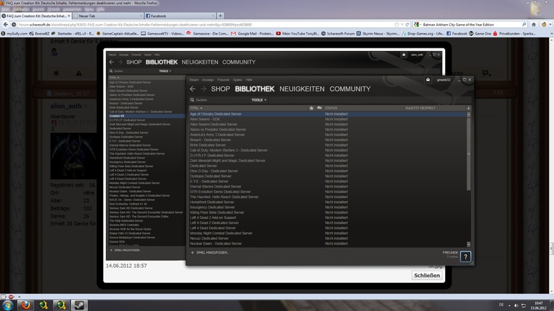Click the star favorites column icon
This screenshot has width=554, height=311.
(x=310, y=109)
